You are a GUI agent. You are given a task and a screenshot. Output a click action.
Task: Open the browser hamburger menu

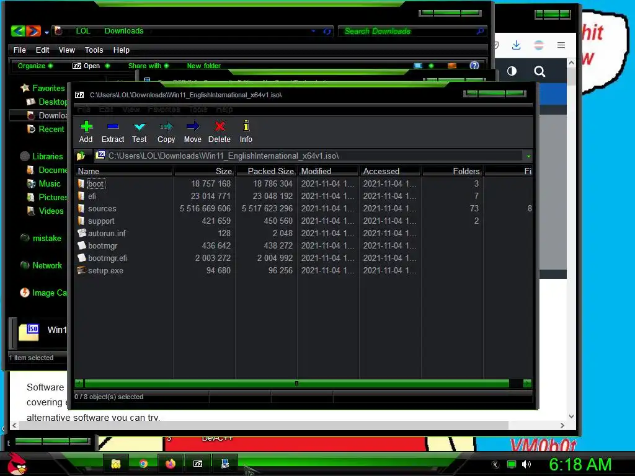coord(561,45)
